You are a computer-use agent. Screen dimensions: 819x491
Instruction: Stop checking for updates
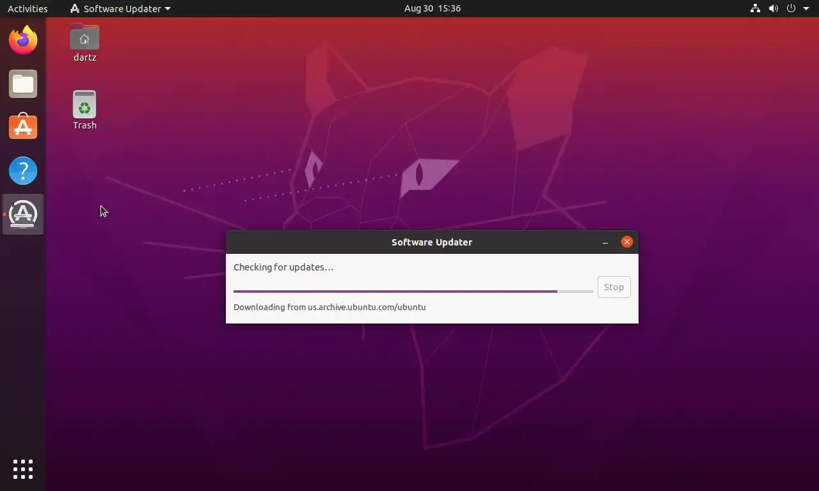pos(614,287)
